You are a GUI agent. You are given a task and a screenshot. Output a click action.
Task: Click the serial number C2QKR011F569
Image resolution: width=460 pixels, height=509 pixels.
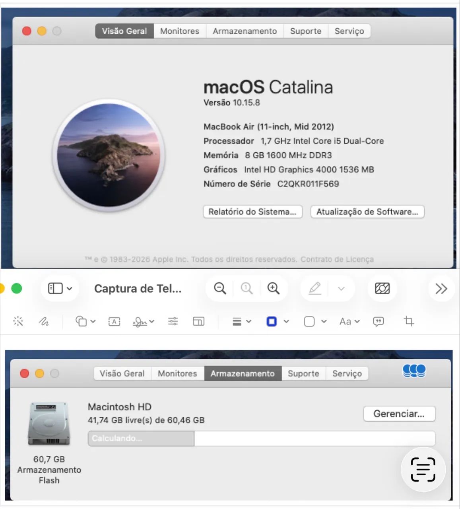click(x=308, y=184)
